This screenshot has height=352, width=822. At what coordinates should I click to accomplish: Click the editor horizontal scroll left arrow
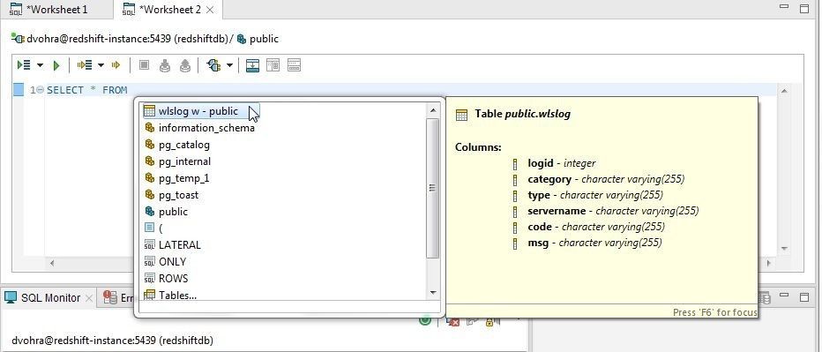51,263
